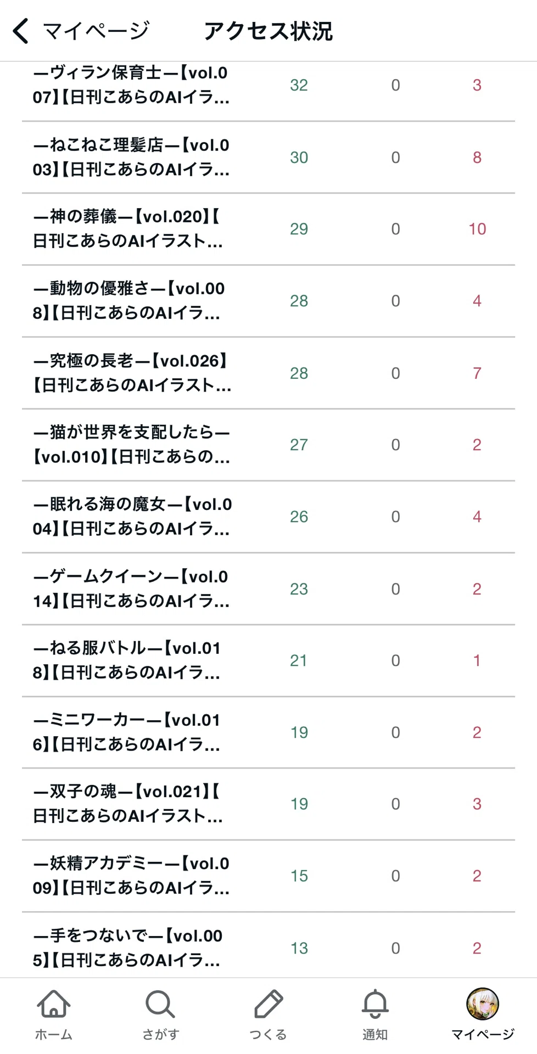Go back via マイページ header text
Image resolution: width=537 pixels, height=1054 pixels.
coord(96,31)
